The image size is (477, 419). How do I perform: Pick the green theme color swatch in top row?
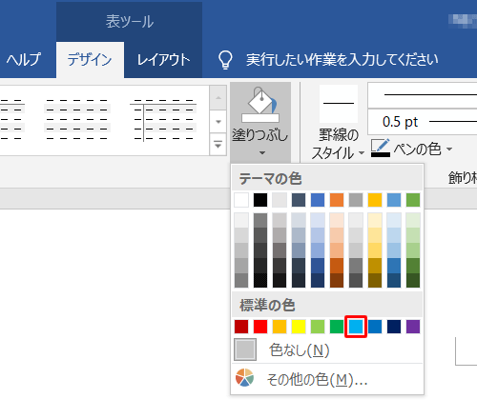[x=413, y=200]
